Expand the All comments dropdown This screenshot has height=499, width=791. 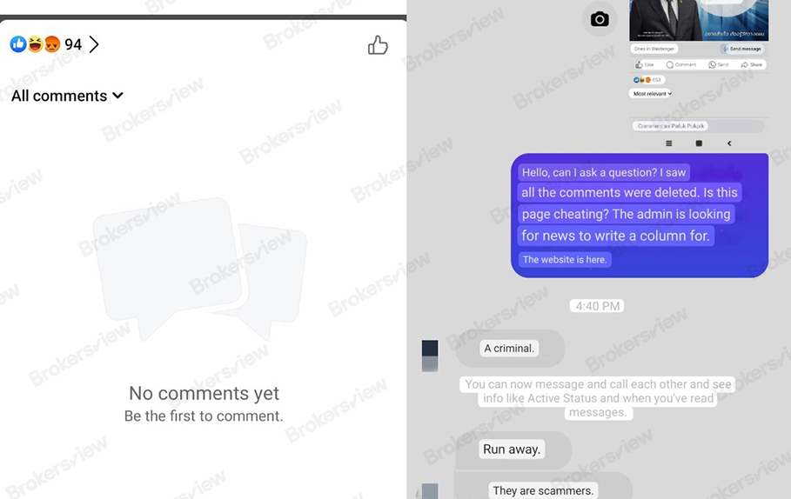[x=67, y=96]
